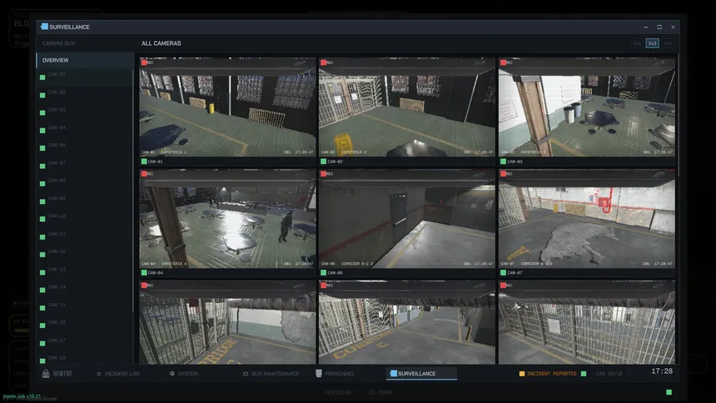Viewport: 716px width, 403px height.
Task: Open Bus Maintenance from the taskbar
Action: [246, 373]
